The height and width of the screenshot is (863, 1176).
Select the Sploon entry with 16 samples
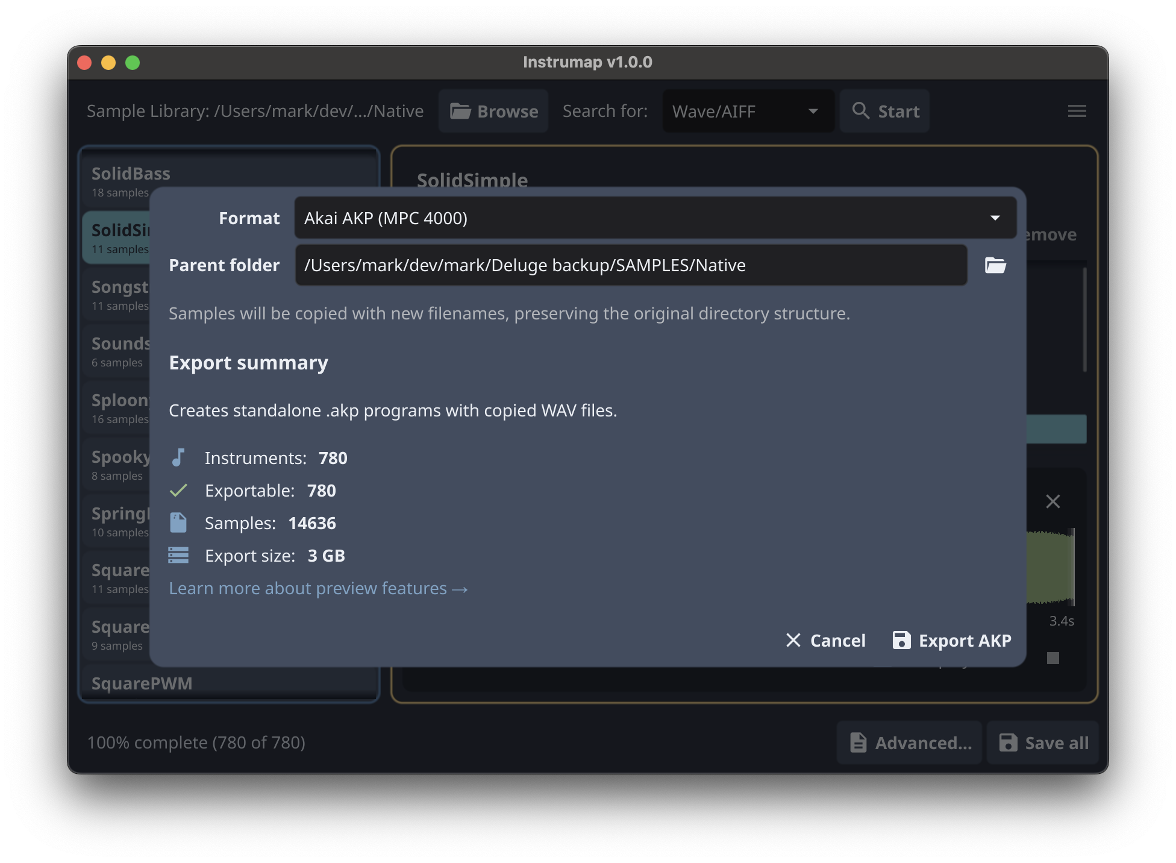pos(117,408)
